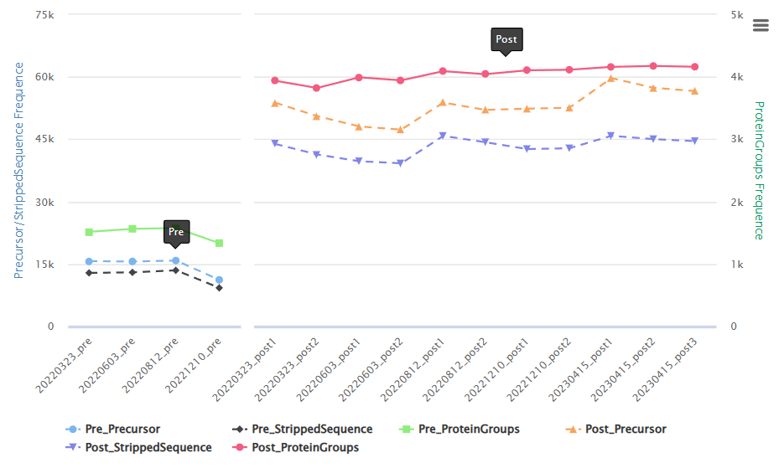Viewport: 784px width, 468px height.
Task: Click the Post_Precursor legend item
Action: [616, 429]
